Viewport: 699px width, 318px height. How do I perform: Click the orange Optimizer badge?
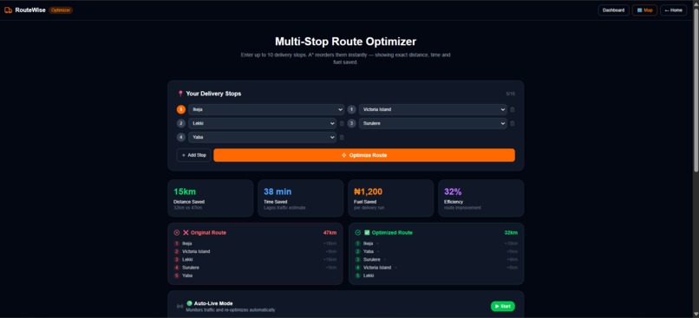tap(61, 10)
